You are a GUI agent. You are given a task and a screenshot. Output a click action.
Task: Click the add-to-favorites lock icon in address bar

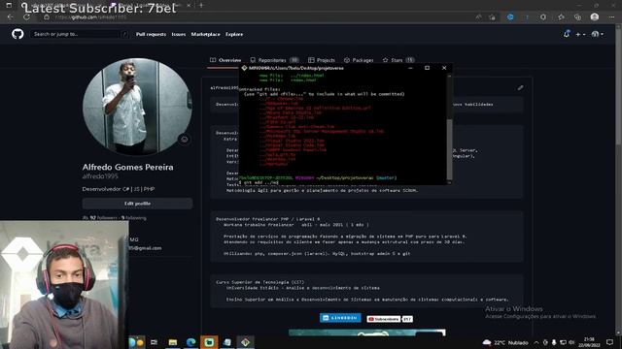pyautogui.click(x=493, y=17)
